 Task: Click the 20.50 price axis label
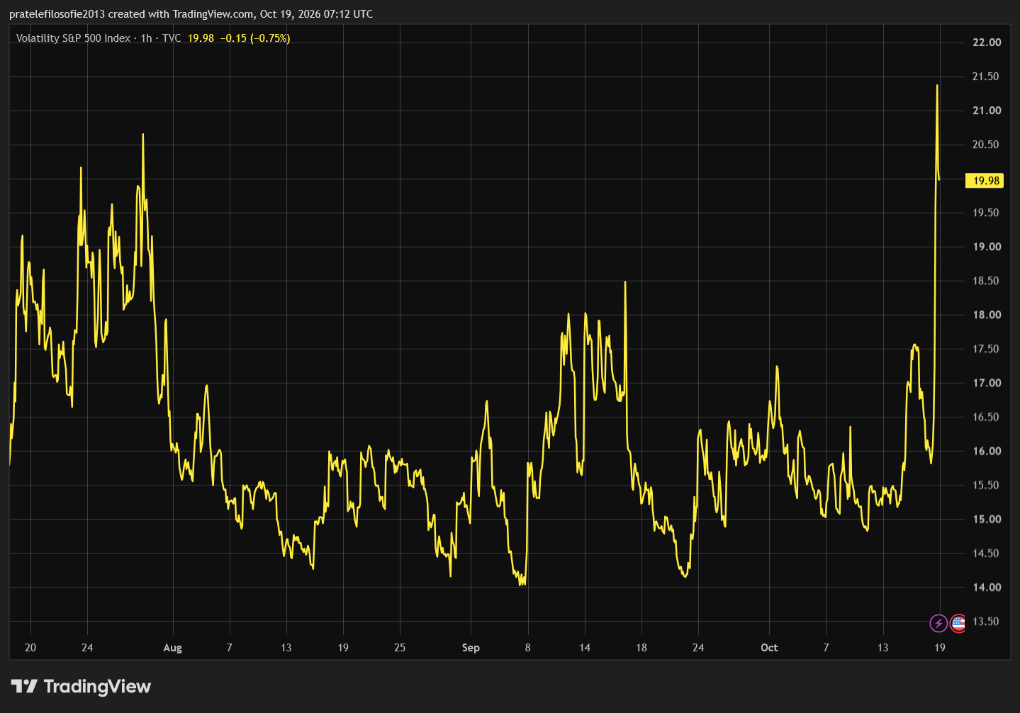click(987, 145)
